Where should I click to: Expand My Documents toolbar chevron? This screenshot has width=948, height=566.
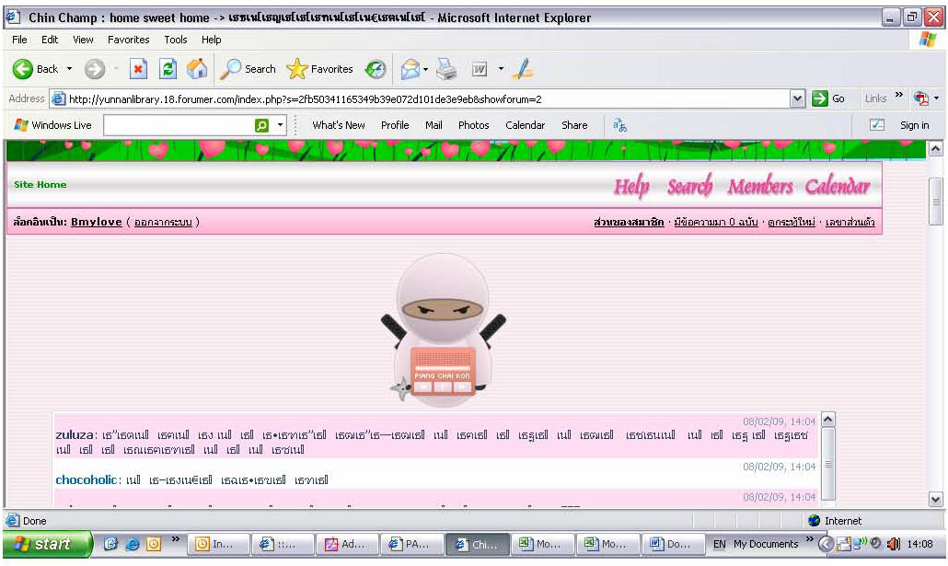(810, 538)
